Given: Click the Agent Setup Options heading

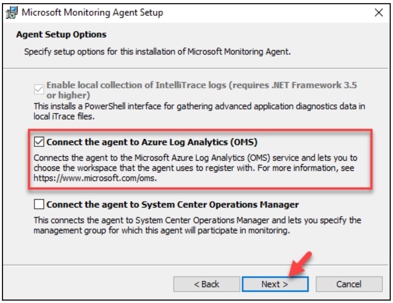Looking at the screenshot, I should [61, 34].
